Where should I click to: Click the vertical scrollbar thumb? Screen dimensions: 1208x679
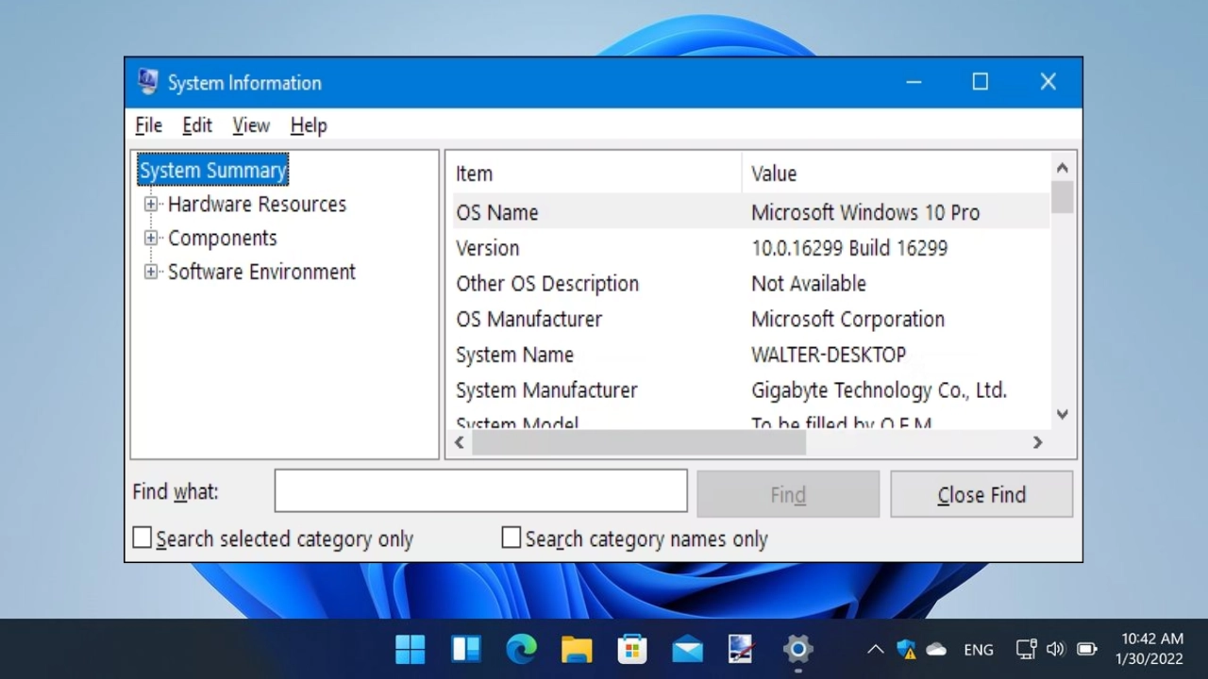1063,197
